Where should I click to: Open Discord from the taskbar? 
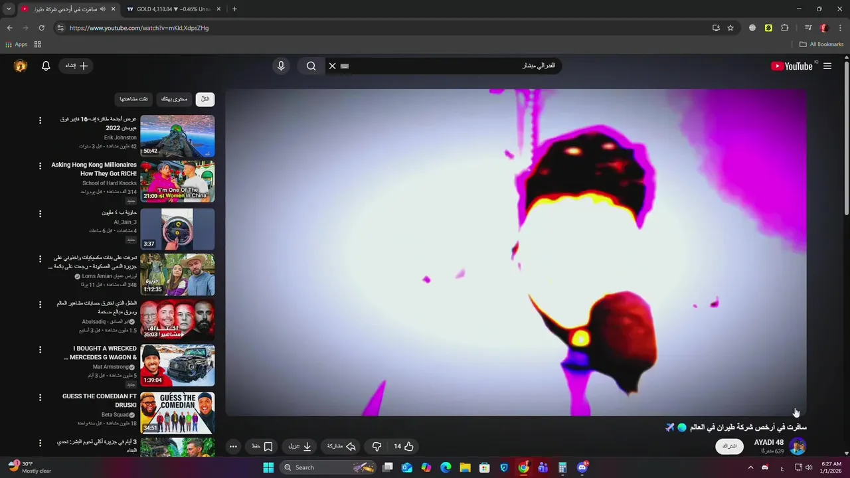click(582, 467)
